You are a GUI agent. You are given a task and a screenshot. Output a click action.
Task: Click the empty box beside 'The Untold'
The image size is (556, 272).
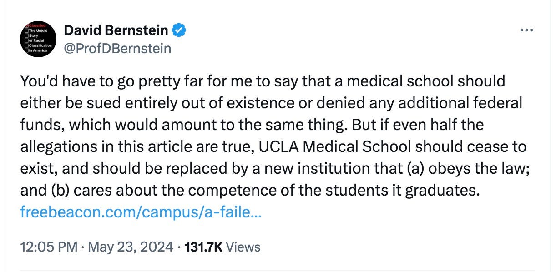[26, 30]
